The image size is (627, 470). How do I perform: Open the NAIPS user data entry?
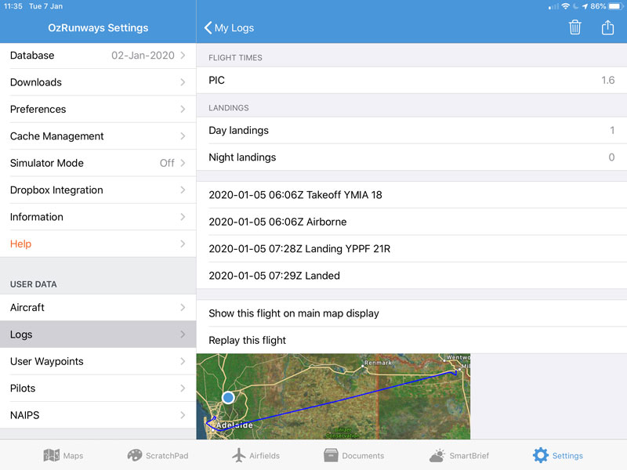click(x=98, y=415)
